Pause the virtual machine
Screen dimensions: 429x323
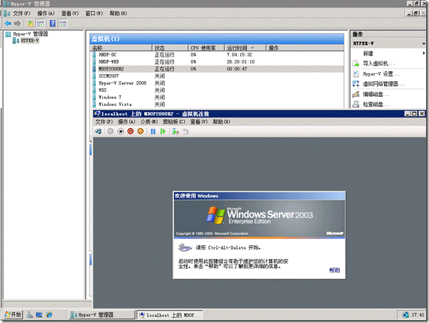point(153,132)
